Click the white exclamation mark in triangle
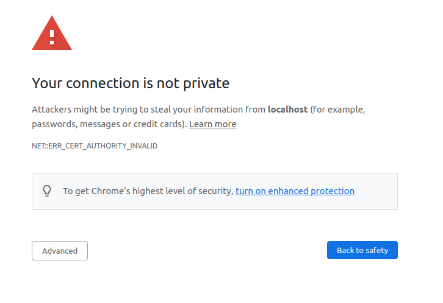443x303 pixels. click(52, 35)
